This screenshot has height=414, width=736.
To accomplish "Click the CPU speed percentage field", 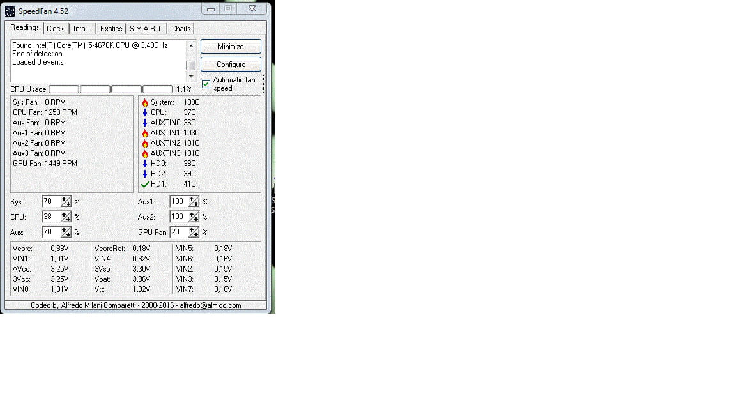I will pyautogui.click(x=51, y=217).
